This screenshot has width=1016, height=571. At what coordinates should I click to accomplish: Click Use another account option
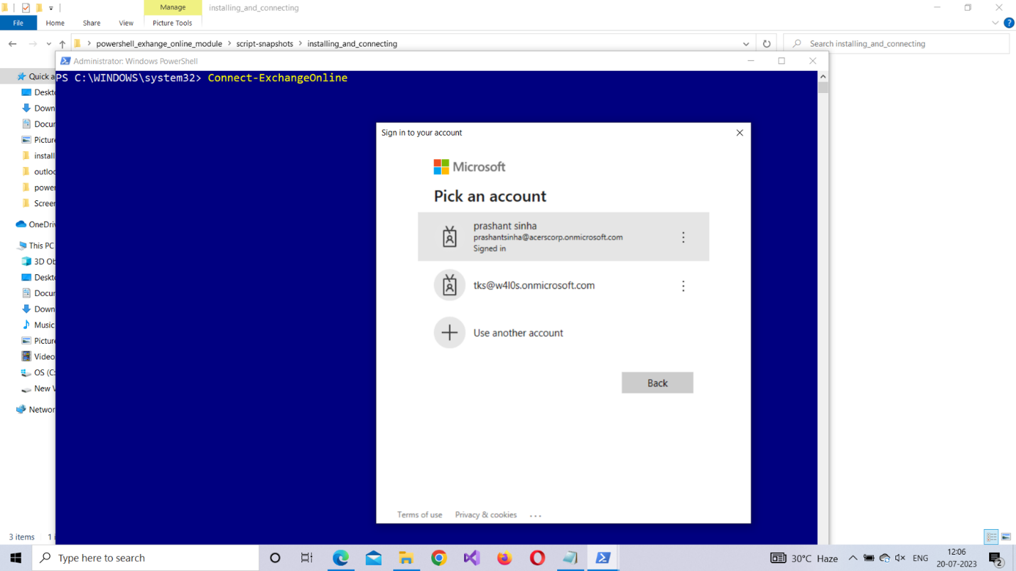pos(563,332)
